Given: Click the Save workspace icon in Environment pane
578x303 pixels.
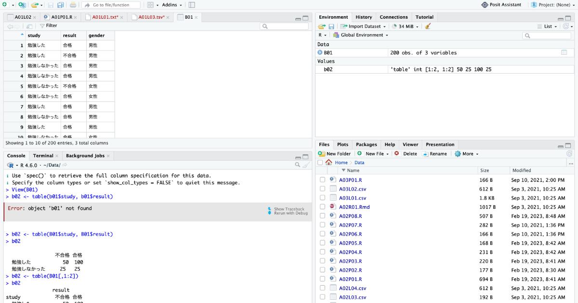Looking at the screenshot, I should click(331, 26).
